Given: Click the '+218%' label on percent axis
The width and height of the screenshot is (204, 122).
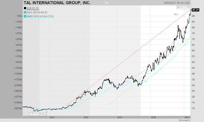Looking at the screenshot, I should point(18,85).
